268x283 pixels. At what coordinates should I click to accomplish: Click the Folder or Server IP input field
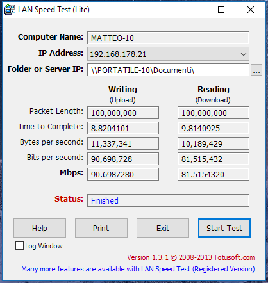[x=168, y=70]
